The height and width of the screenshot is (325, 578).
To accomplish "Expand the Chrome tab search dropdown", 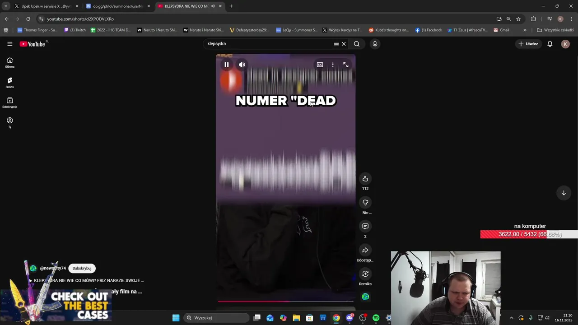I will pyautogui.click(x=6, y=6).
